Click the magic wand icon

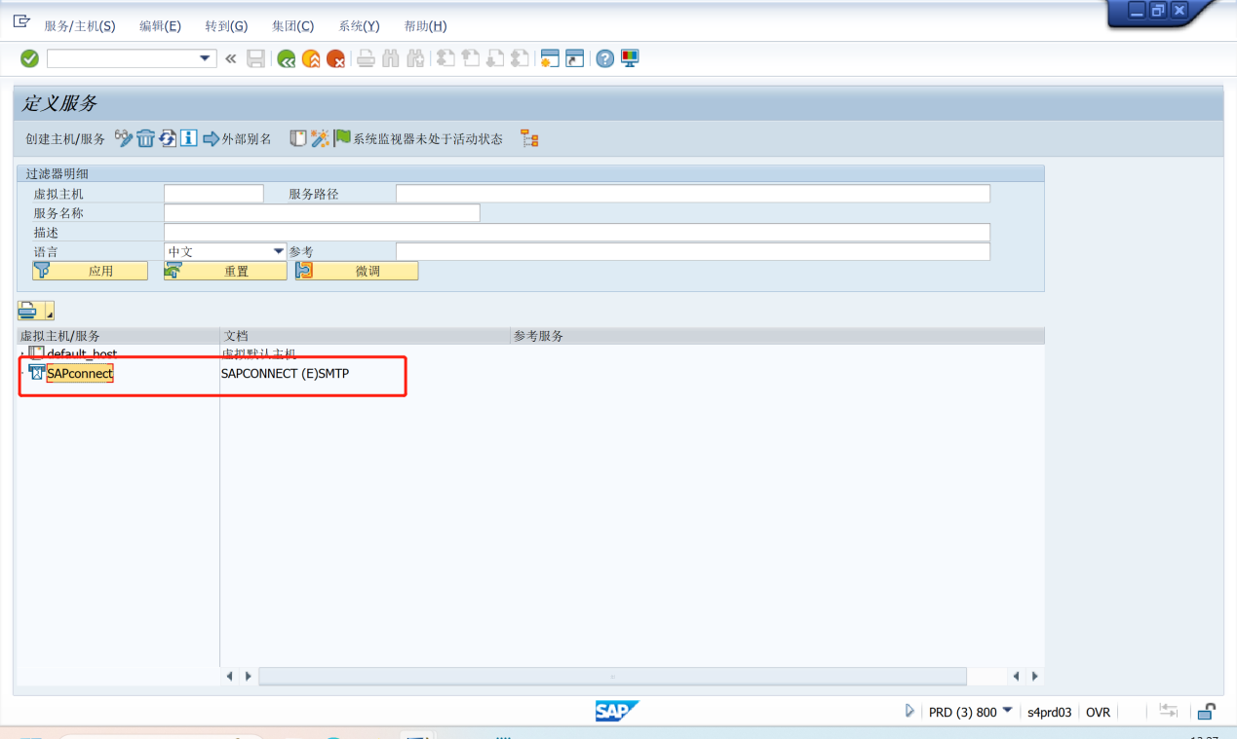(x=320, y=138)
